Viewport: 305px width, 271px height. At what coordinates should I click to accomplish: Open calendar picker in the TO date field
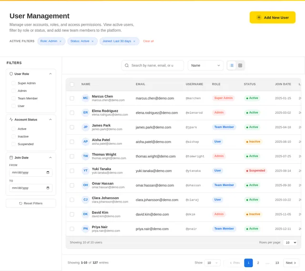tap(48, 188)
